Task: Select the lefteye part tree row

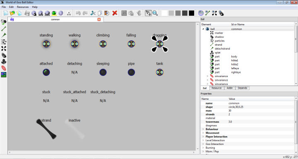Action: (248, 68)
